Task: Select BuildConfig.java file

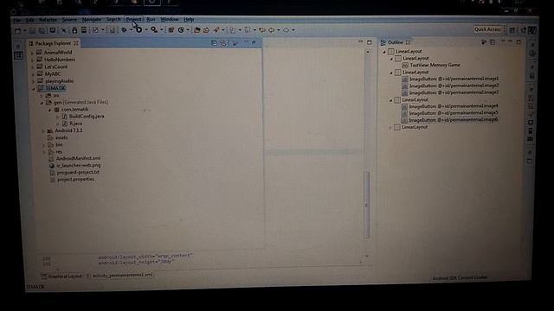Action: (x=87, y=117)
